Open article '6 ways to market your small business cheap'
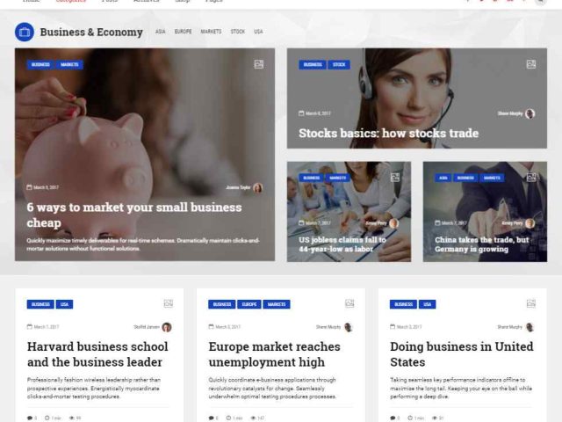This screenshot has height=422, width=562. click(134, 215)
